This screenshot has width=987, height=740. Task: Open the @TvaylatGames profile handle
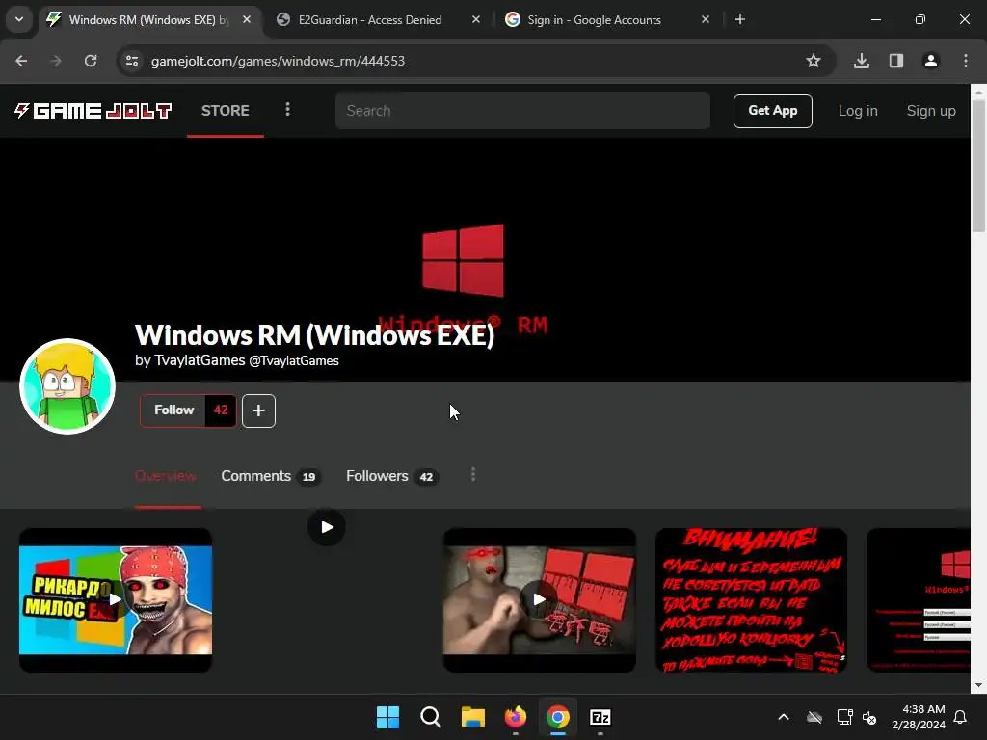pos(294,361)
